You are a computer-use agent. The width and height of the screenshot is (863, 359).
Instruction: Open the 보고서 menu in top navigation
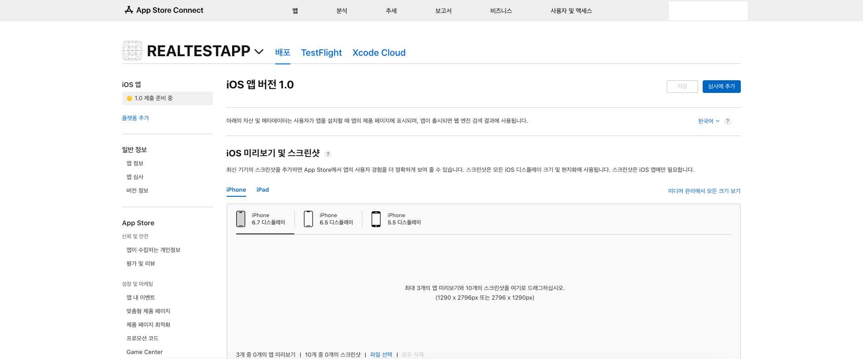point(443,10)
